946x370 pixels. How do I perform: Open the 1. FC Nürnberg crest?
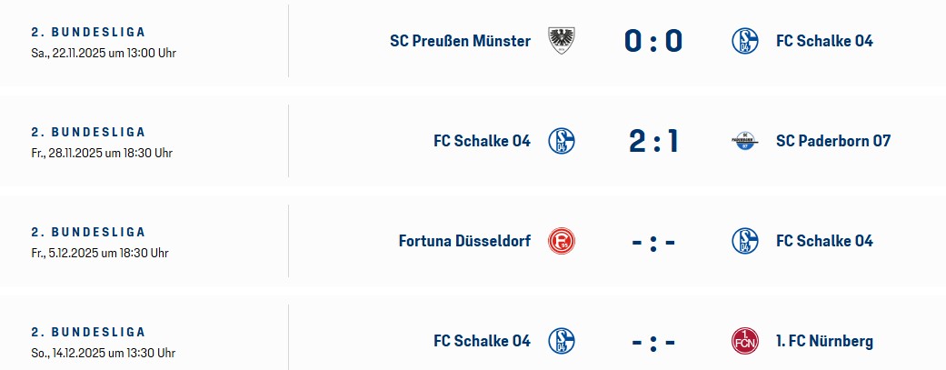pos(745,341)
